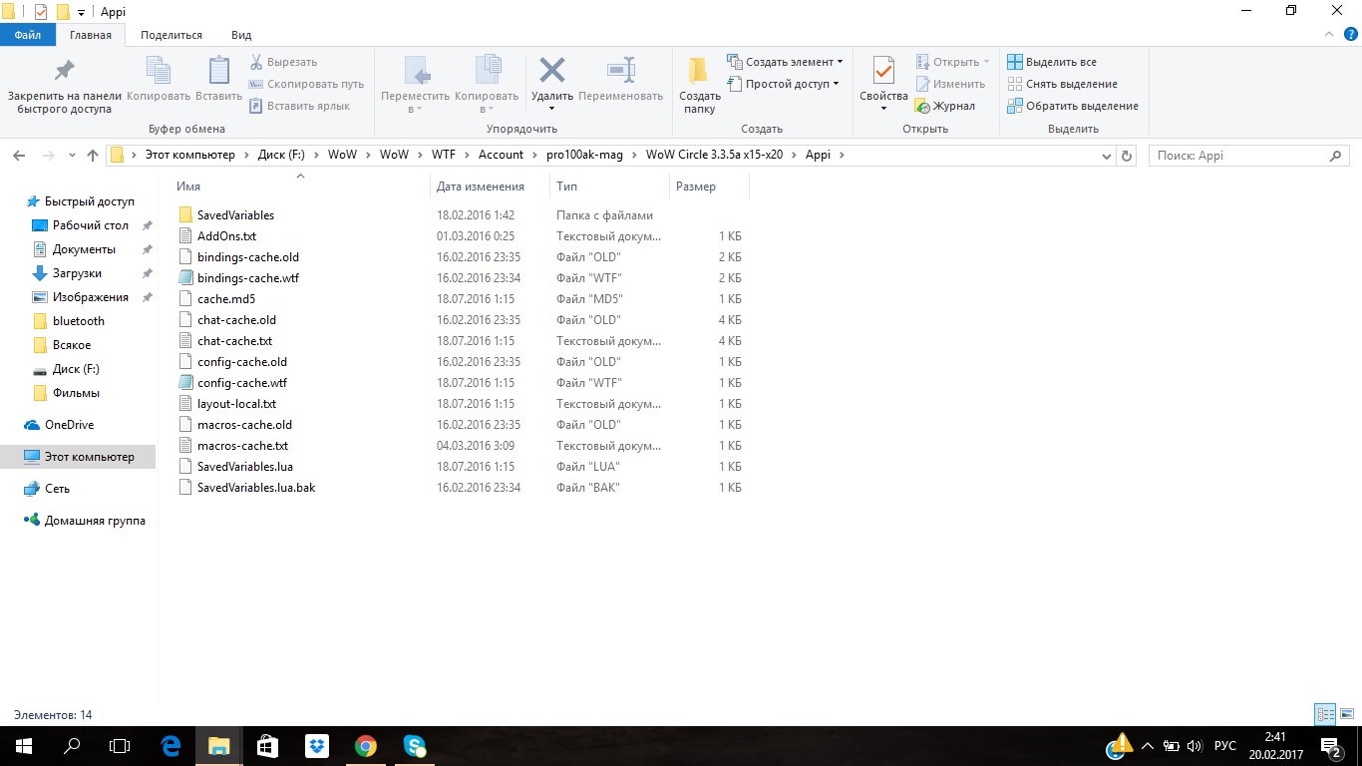Open the File tab
The width and height of the screenshot is (1362, 766).
click(28, 35)
